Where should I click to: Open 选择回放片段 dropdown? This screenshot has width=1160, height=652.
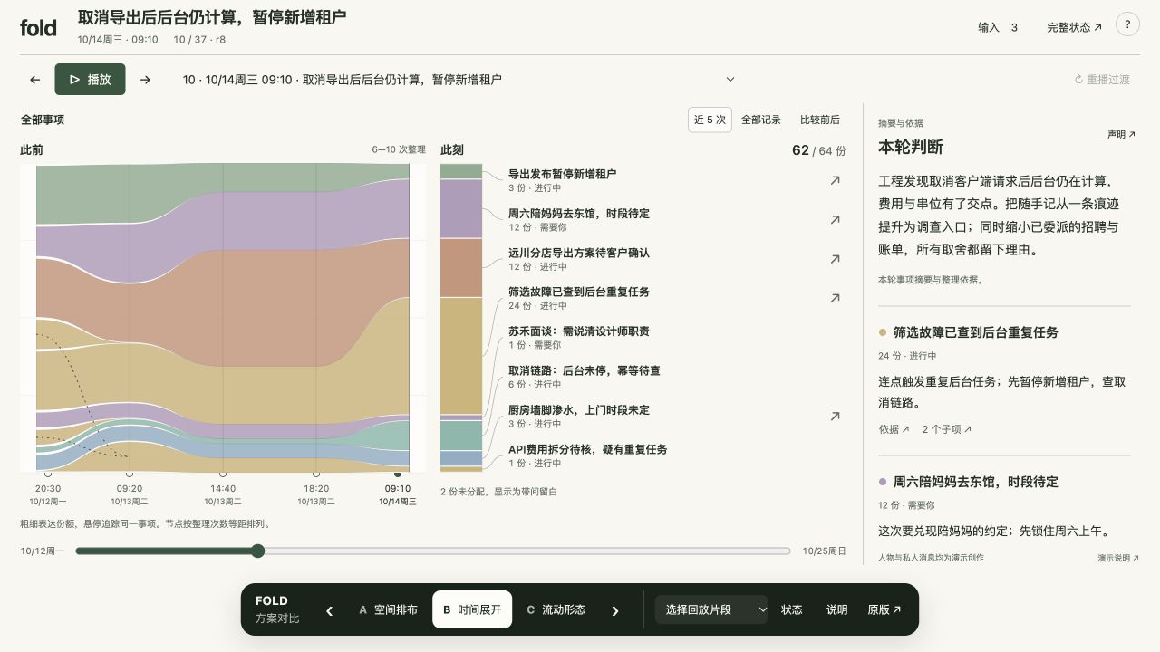[x=711, y=609]
